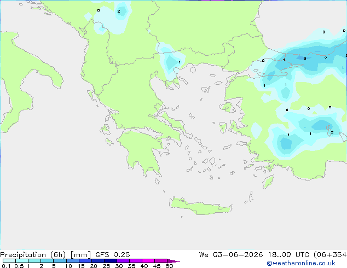This screenshot has height=268, width=347.
Task: Click the 'Precipitation (6h)' title text
Action: pos(33,255)
